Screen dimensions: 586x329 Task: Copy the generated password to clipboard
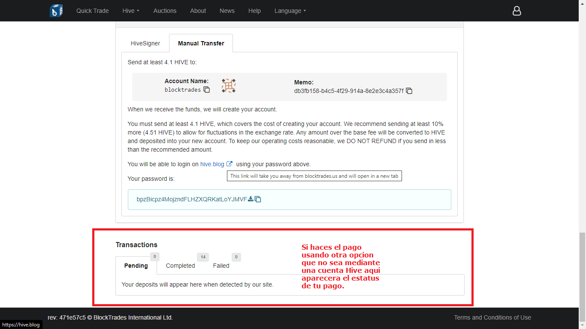coord(258,199)
